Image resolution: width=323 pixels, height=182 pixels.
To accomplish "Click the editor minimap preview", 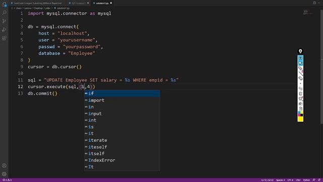I will (307, 12).
